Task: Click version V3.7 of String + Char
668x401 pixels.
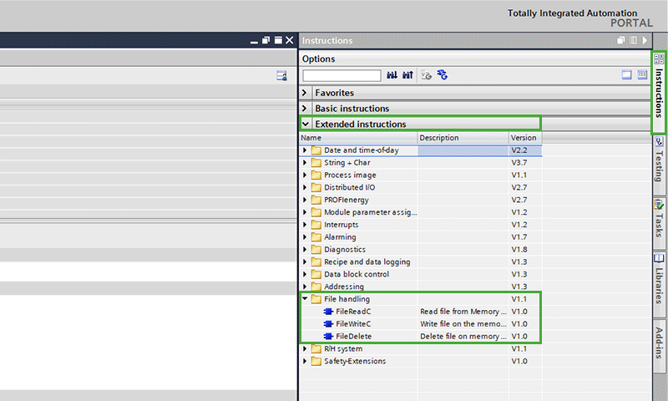Action: click(519, 162)
